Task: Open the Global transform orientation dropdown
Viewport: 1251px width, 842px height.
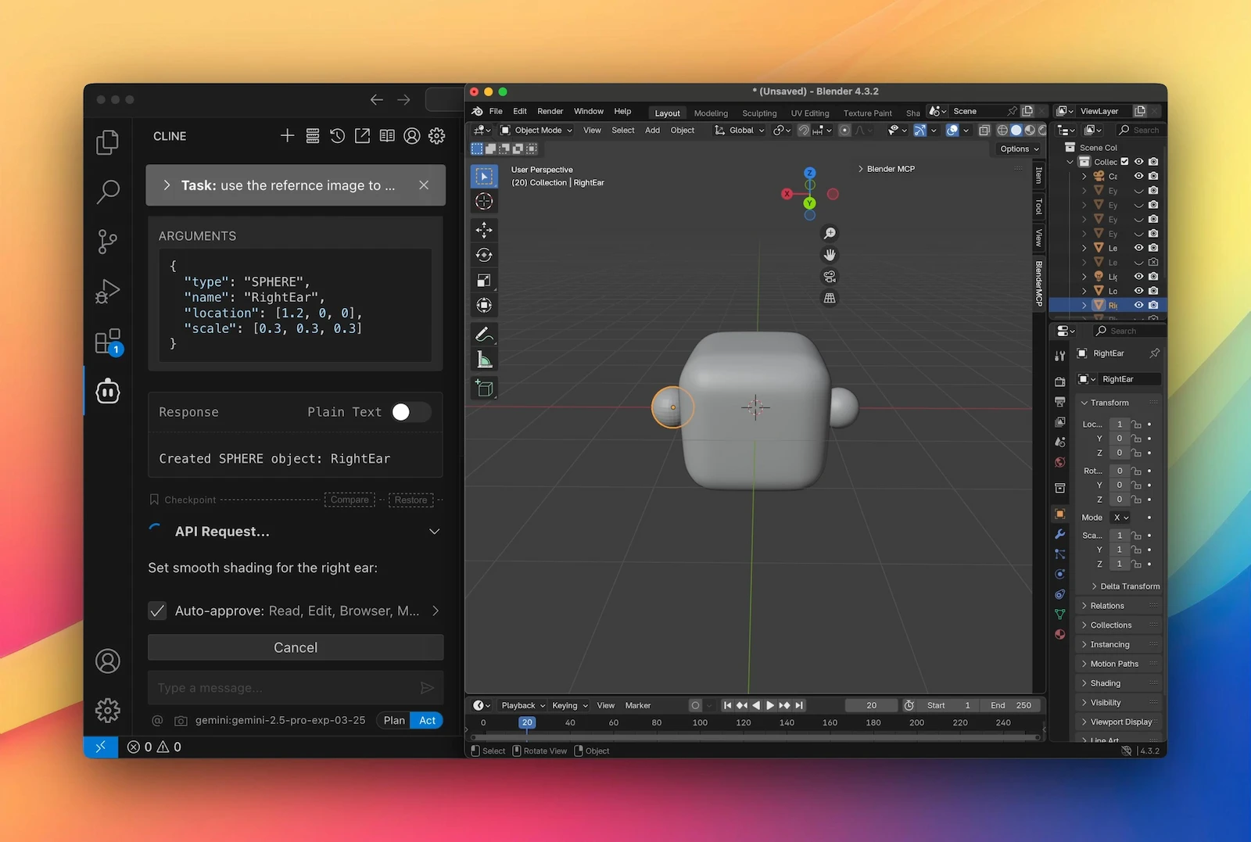Action: tap(739, 131)
